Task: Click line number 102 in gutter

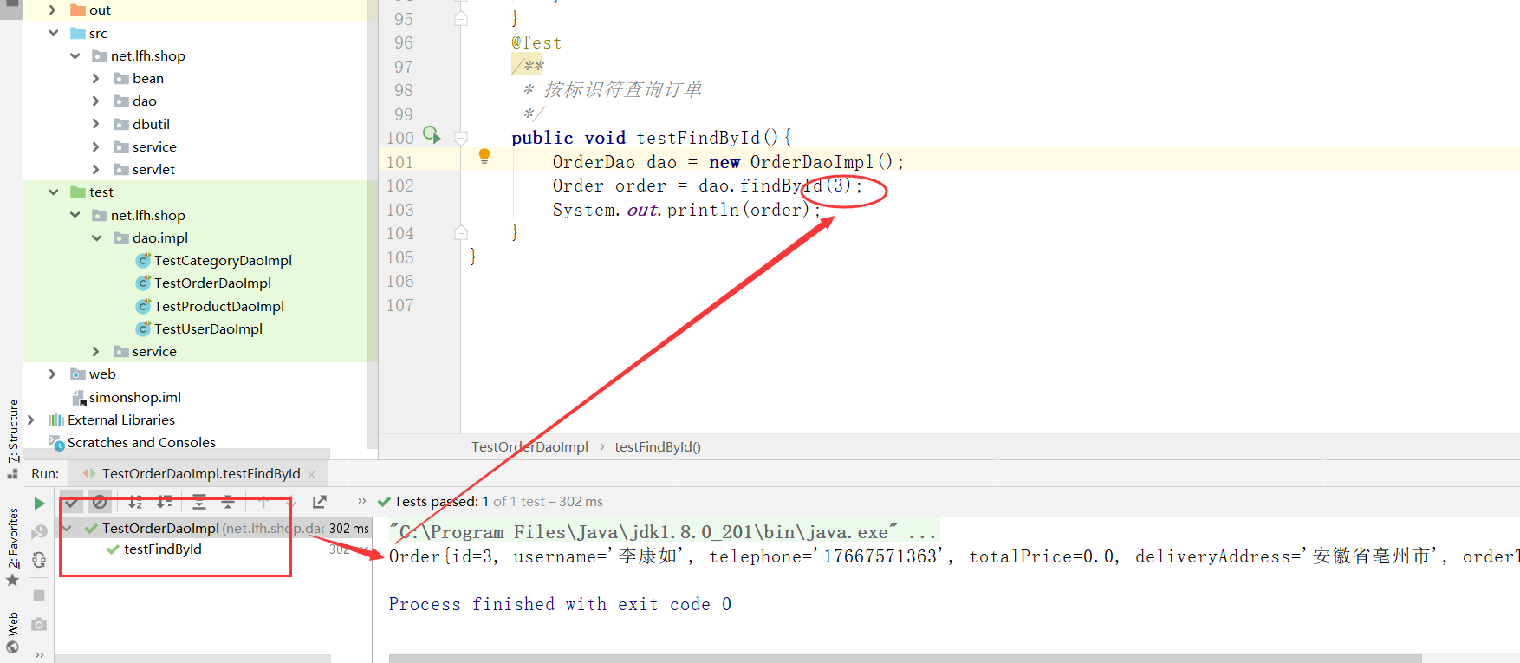Action: coord(400,185)
